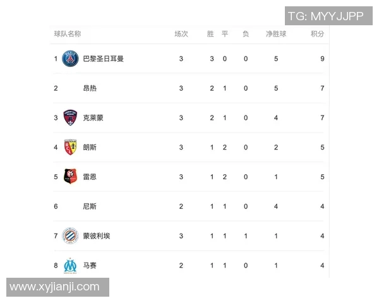
Task: Sort by the 净胜球 column header
Action: [276, 34]
